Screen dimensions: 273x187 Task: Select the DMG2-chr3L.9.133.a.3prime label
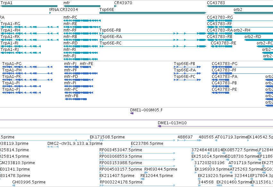(x=75, y=143)
